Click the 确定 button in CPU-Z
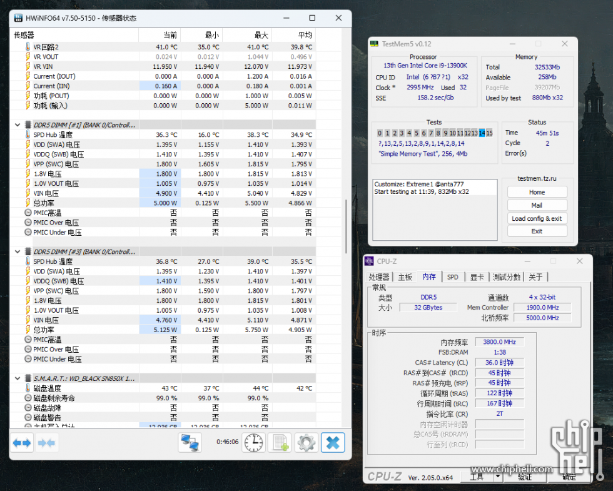Screen dimensions: 613x491 pyautogui.click(x=569, y=477)
